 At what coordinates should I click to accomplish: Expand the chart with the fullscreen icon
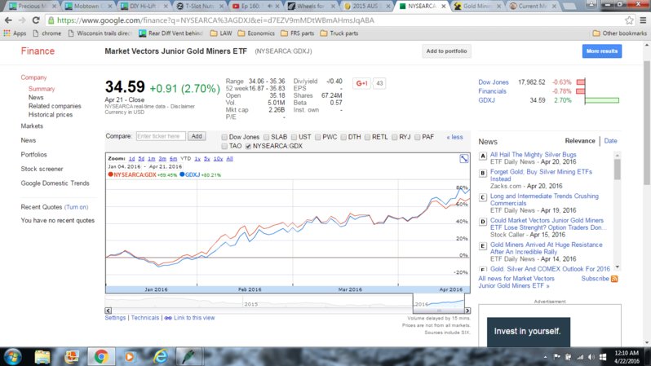point(464,158)
